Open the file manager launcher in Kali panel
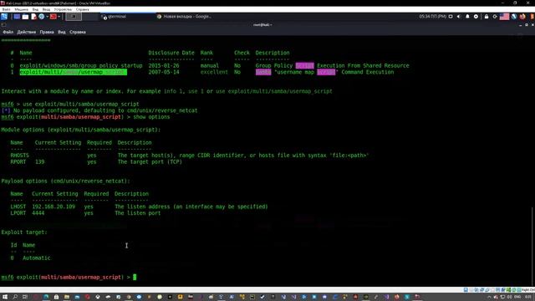The image size is (535, 301). (25, 17)
